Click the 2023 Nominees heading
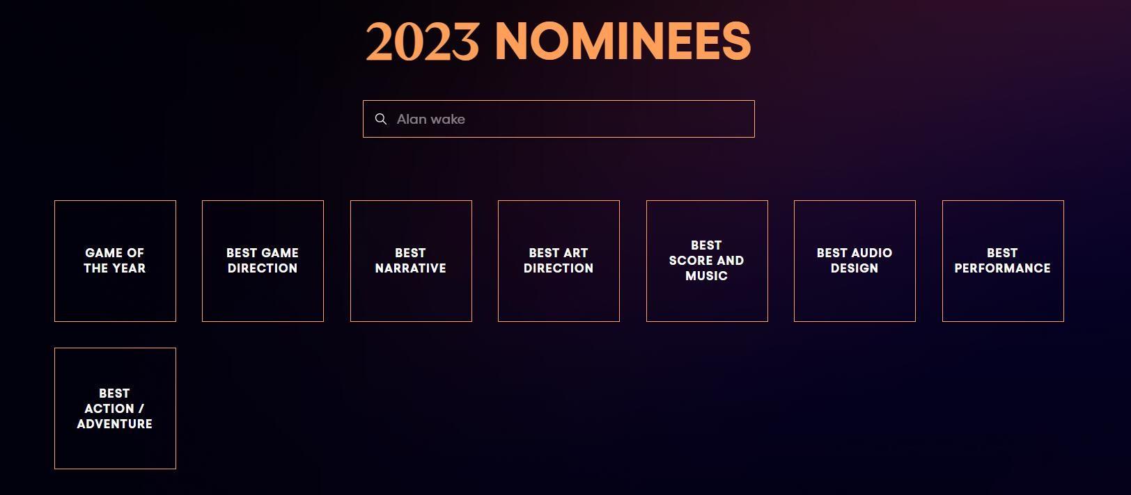The height and width of the screenshot is (495, 1131). click(559, 41)
